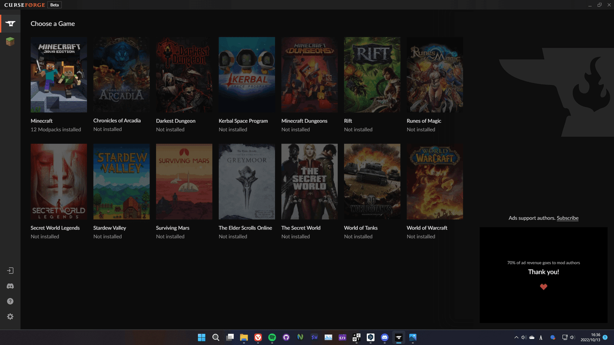Select the Stardew Valley game tile
The height and width of the screenshot is (345, 614).
(121, 181)
